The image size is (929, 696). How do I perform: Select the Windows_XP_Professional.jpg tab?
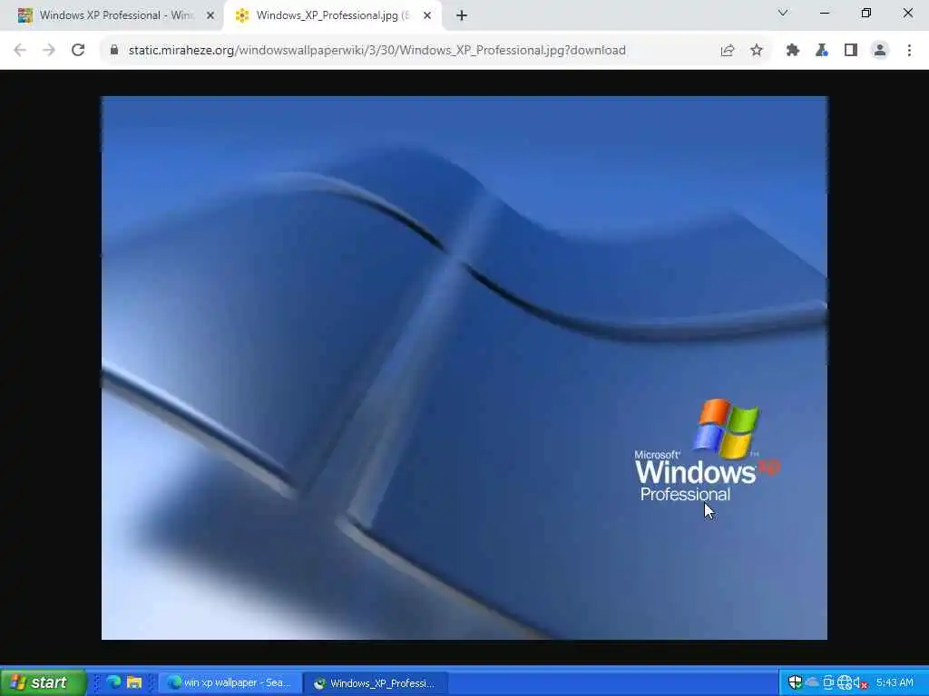332,16
